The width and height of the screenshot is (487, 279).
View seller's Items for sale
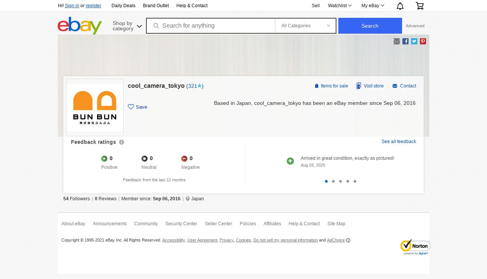(331, 86)
